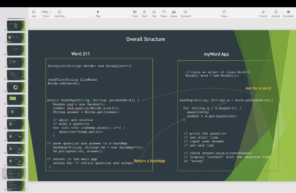The height and width of the screenshot is (193, 296).
Task: Open the Media menu
Action: pyautogui.click(x=174, y=14)
